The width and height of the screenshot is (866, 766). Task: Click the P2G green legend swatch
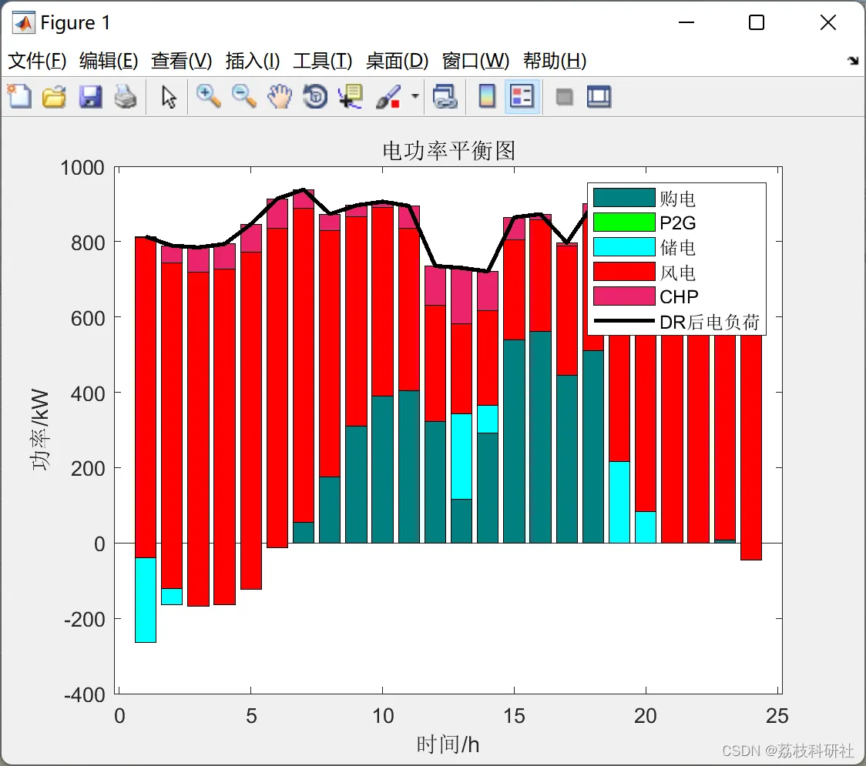(624, 222)
